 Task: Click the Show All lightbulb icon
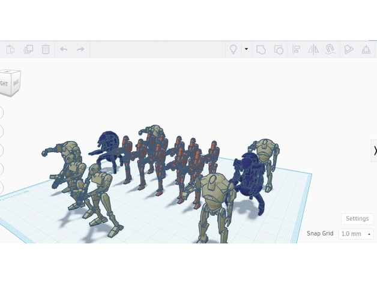tap(233, 50)
